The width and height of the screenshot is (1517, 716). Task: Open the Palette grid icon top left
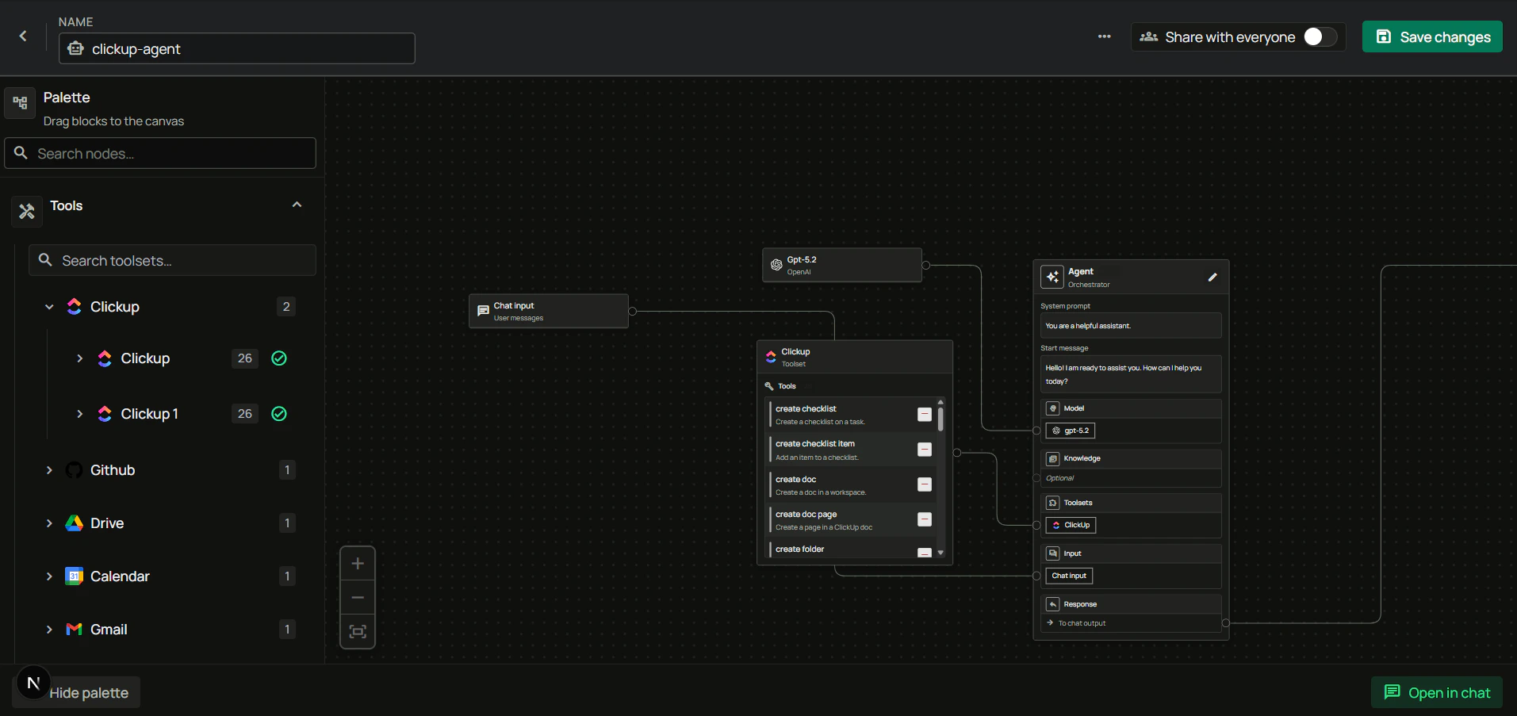click(20, 101)
